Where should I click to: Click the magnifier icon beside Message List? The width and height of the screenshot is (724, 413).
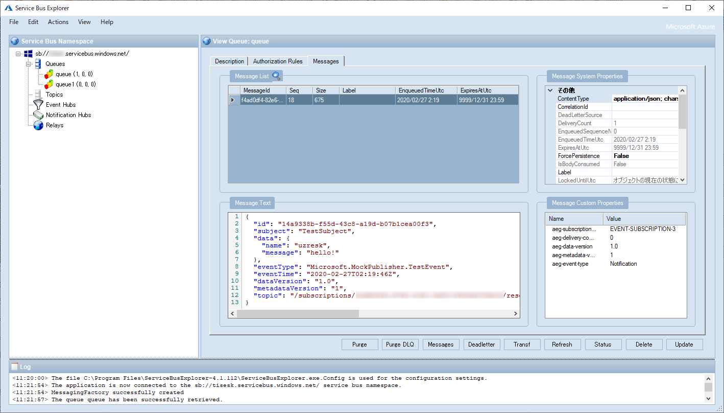[x=276, y=76]
